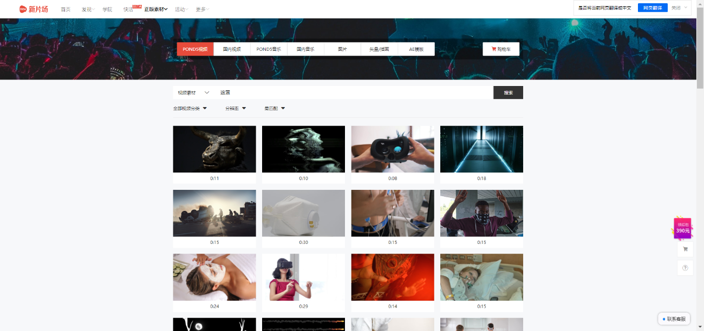Screen dimensions: 704x331
Task: Expand the 最匹配 sort dropdown
Action: coord(275,109)
